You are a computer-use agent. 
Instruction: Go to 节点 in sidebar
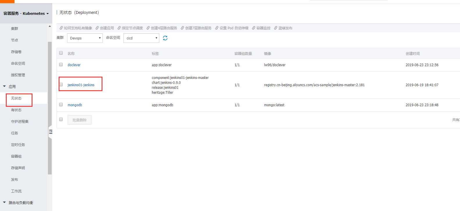tap(15, 40)
